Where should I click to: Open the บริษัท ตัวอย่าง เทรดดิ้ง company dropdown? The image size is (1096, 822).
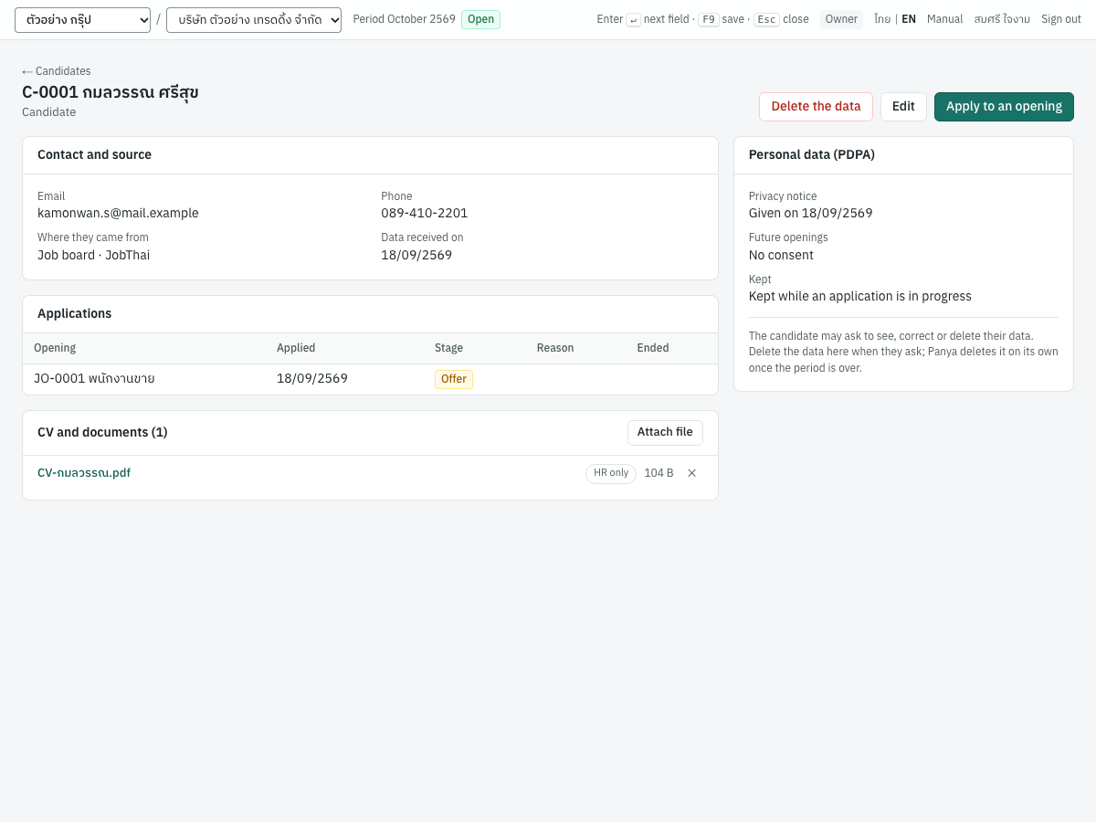click(254, 20)
